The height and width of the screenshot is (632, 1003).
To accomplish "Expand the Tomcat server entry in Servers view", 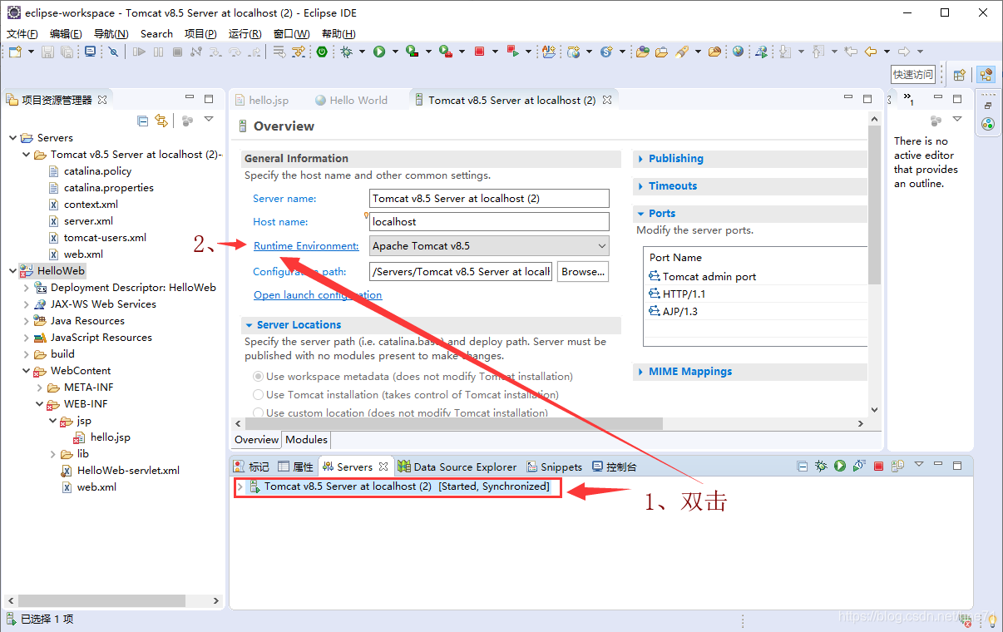I will click(240, 486).
